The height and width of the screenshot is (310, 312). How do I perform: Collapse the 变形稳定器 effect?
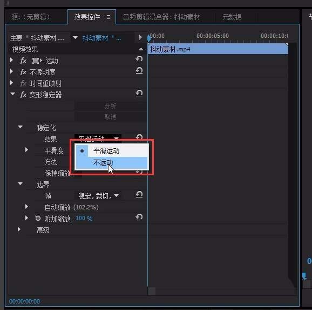(x=13, y=94)
